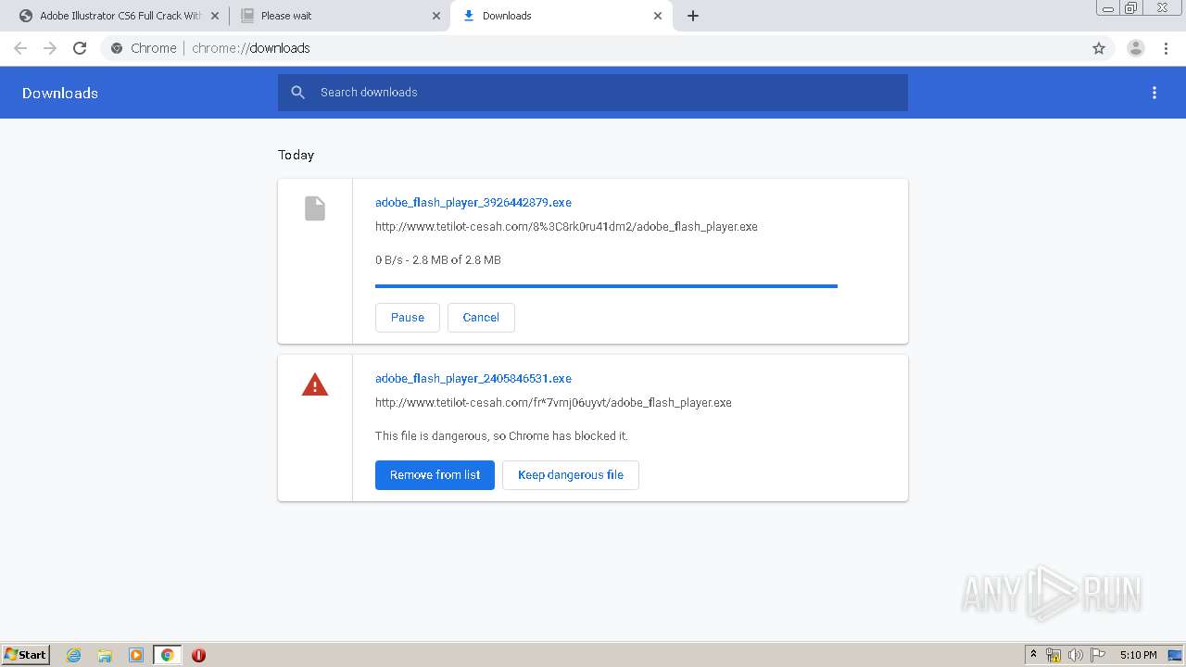This screenshot has height=667, width=1186.
Task: Cancel the adobe_flash_player download
Action: pos(481,317)
